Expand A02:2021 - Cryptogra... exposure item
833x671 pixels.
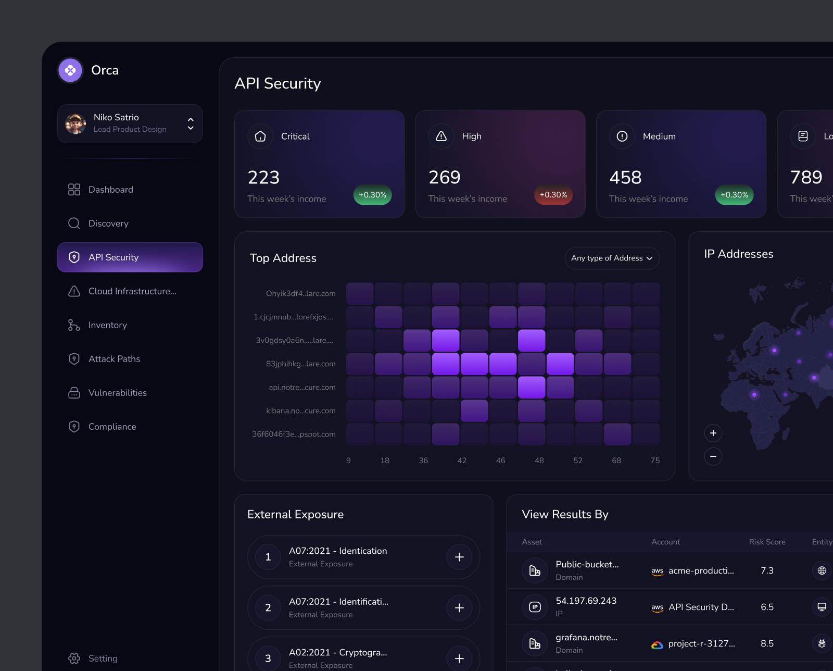tap(459, 658)
